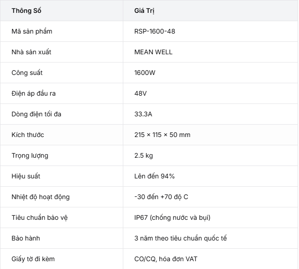Screen dimensions: 299x269
Task: Click the 'Công suất' label
Action: click(x=27, y=73)
